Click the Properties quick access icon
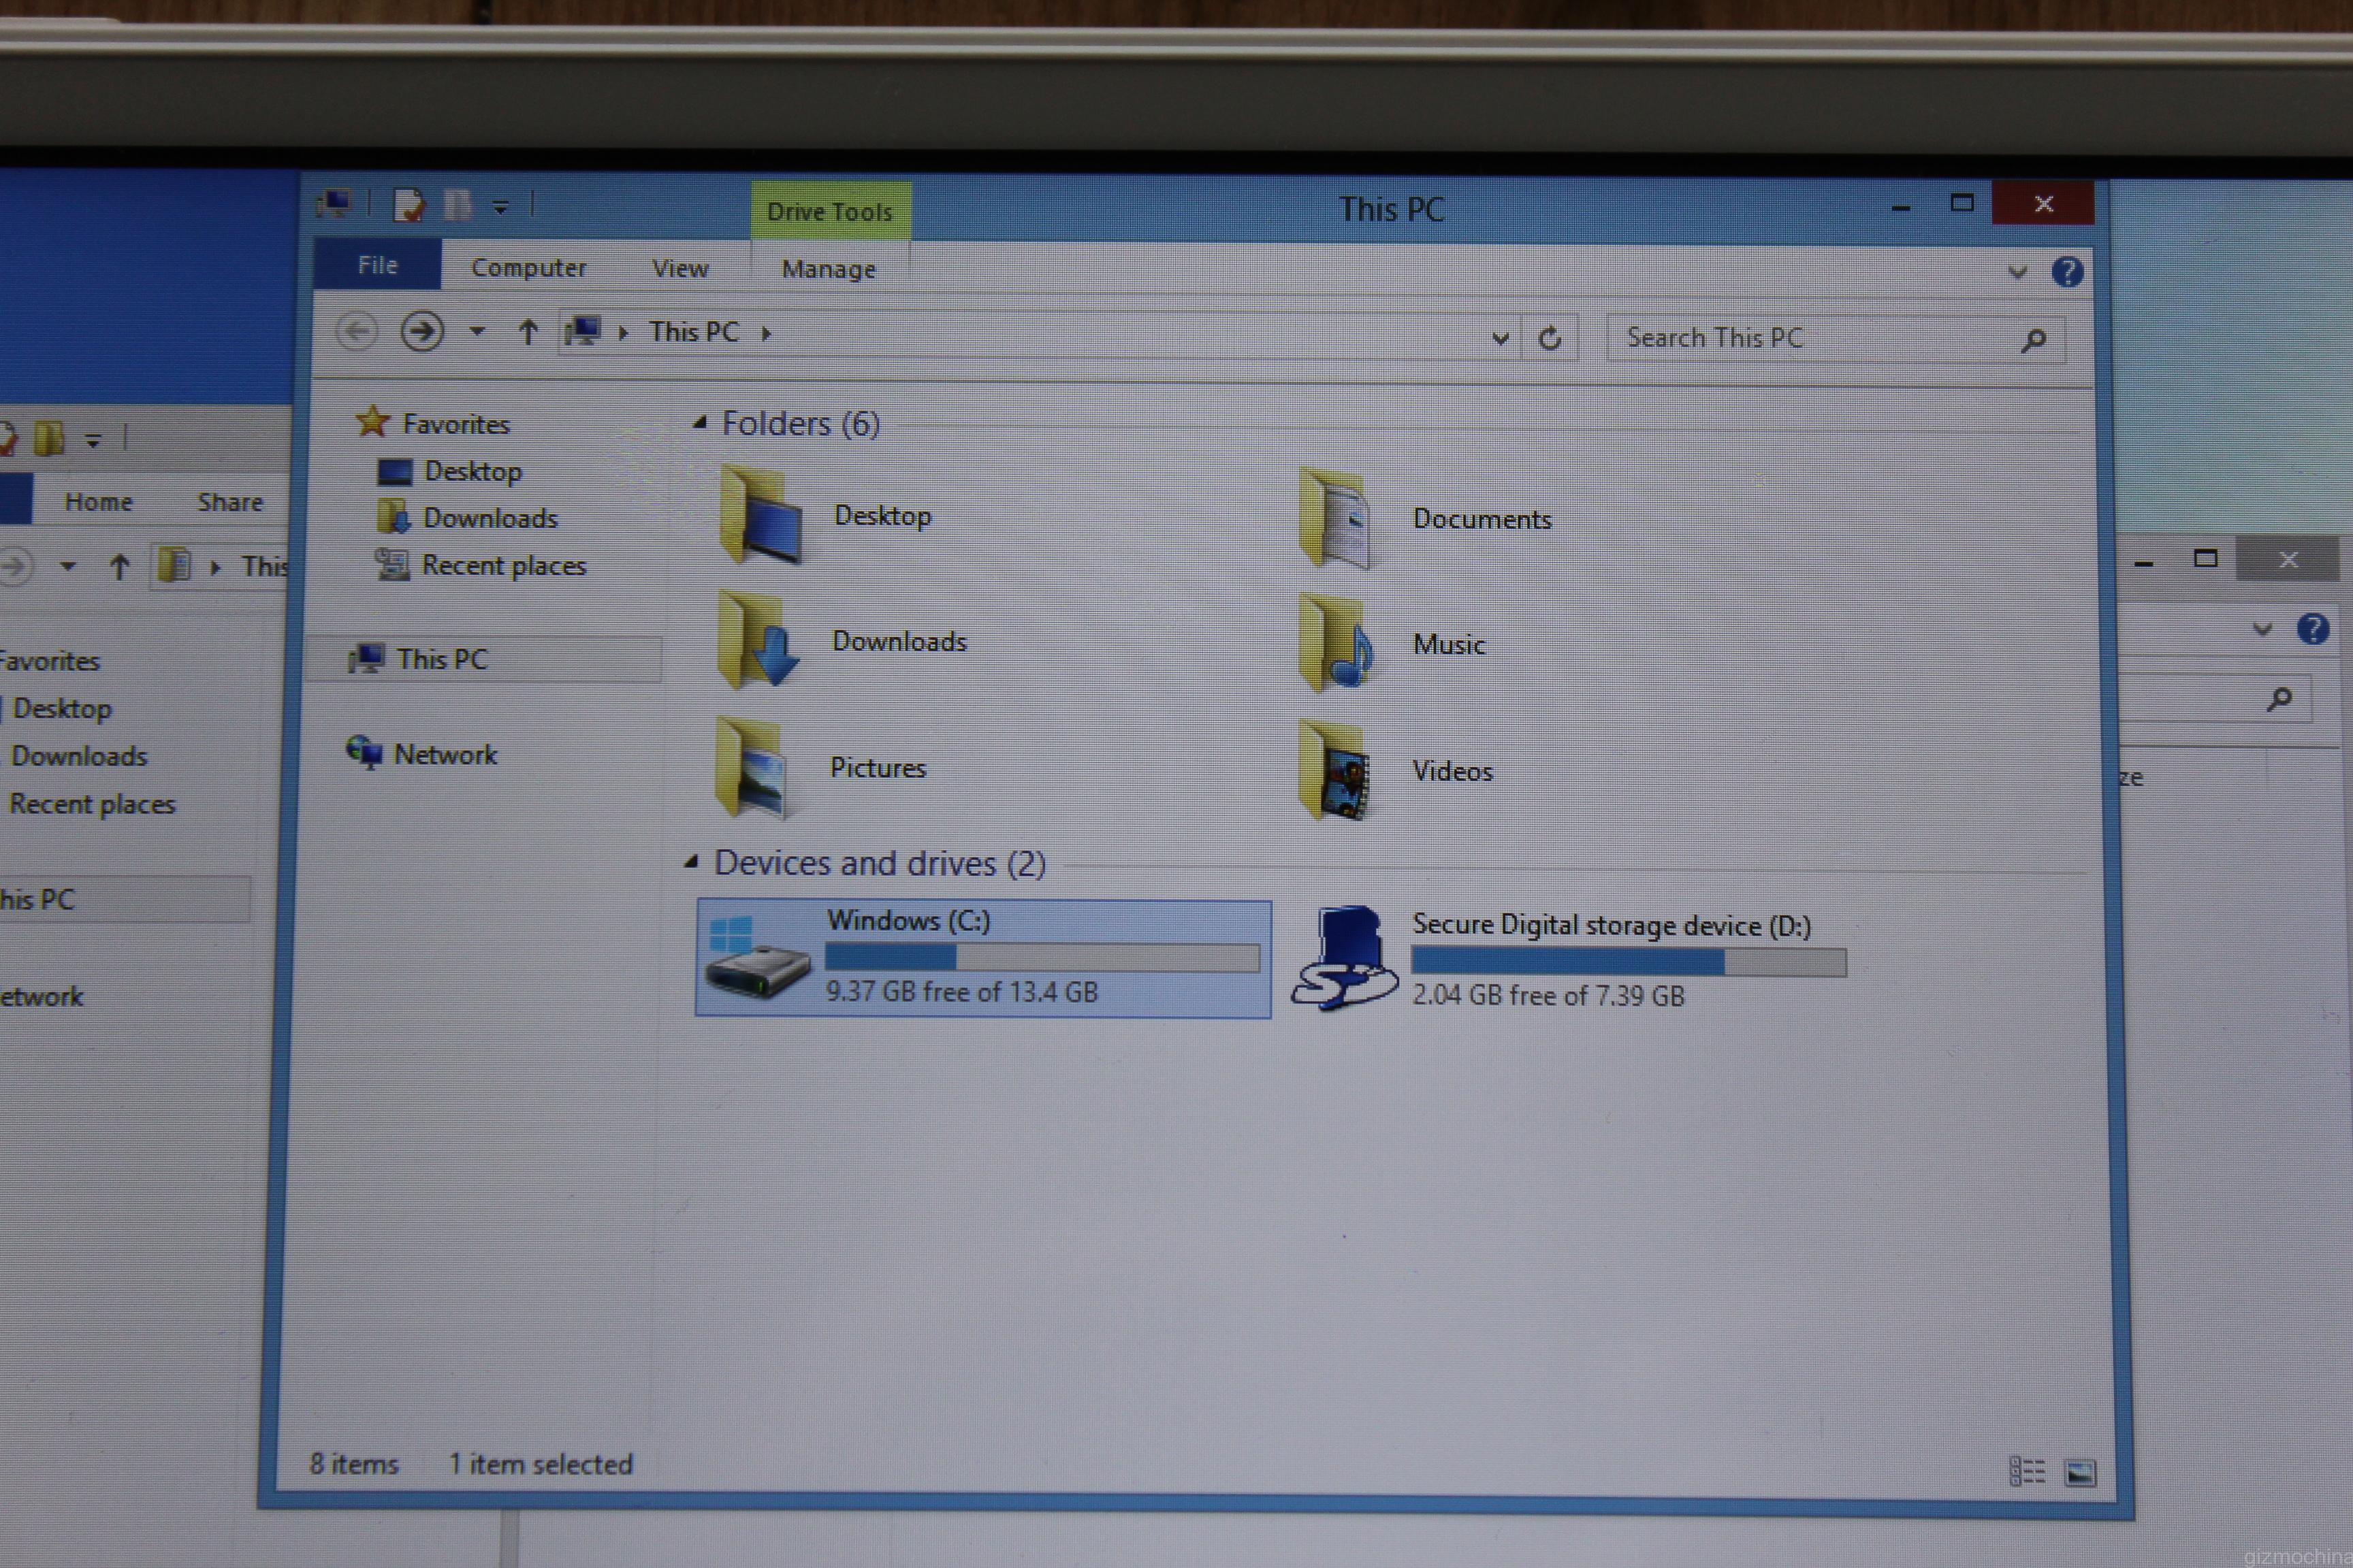The width and height of the screenshot is (2353, 1568). click(x=409, y=205)
